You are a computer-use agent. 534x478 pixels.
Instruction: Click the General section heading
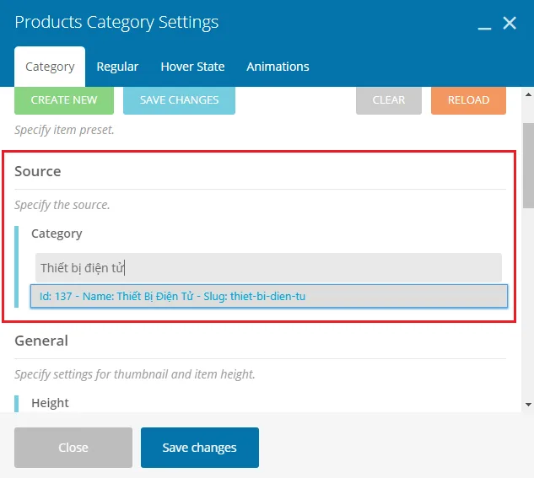tap(41, 341)
